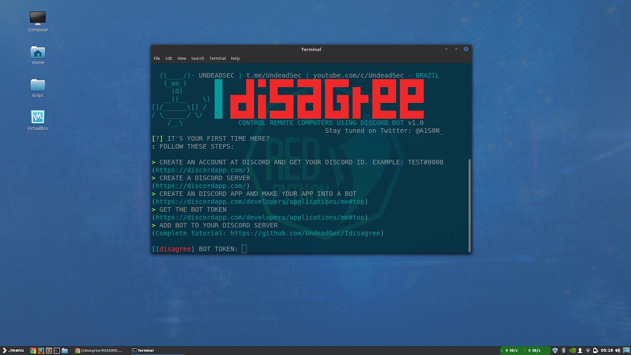Launch VirtualBox from the desktop icon
The height and width of the screenshot is (355, 631).
tap(38, 120)
